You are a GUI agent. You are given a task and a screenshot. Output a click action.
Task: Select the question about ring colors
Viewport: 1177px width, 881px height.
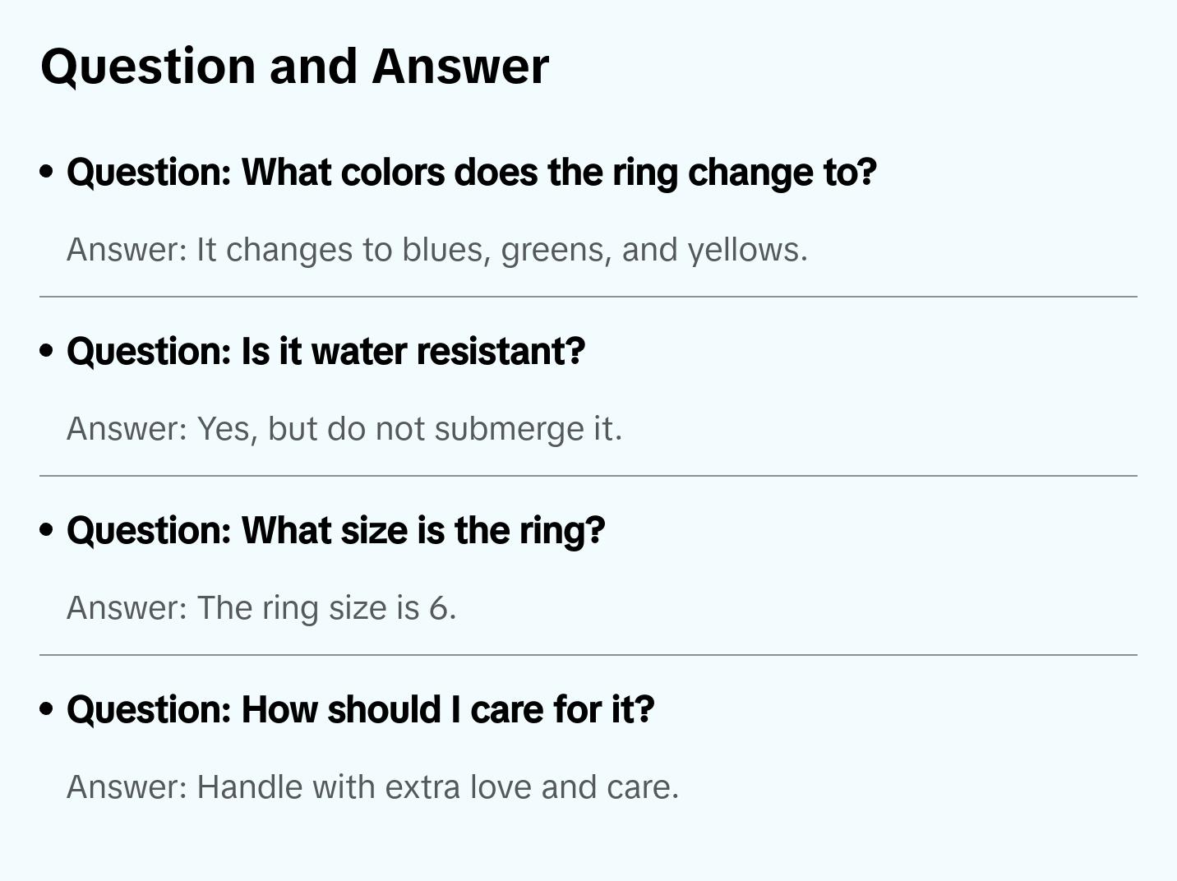click(x=472, y=173)
